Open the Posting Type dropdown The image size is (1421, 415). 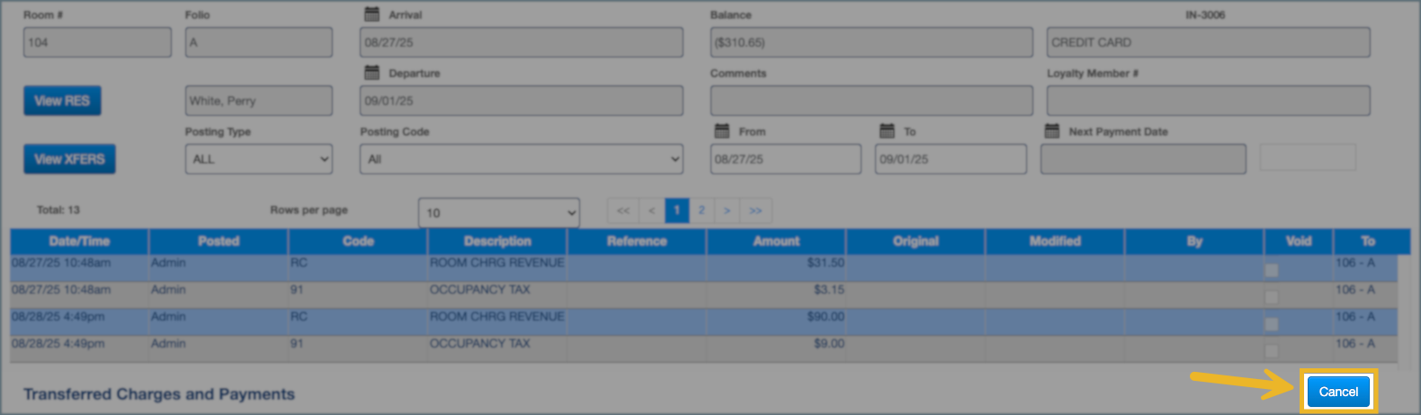click(x=258, y=159)
